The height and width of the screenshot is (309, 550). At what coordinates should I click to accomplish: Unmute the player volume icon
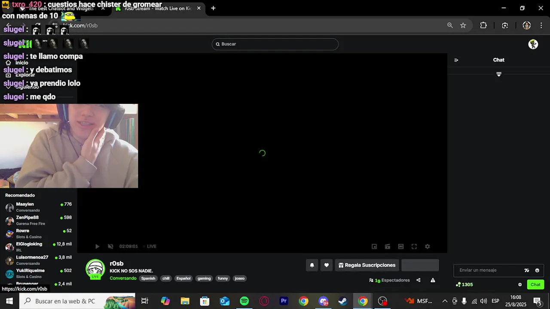click(x=110, y=246)
